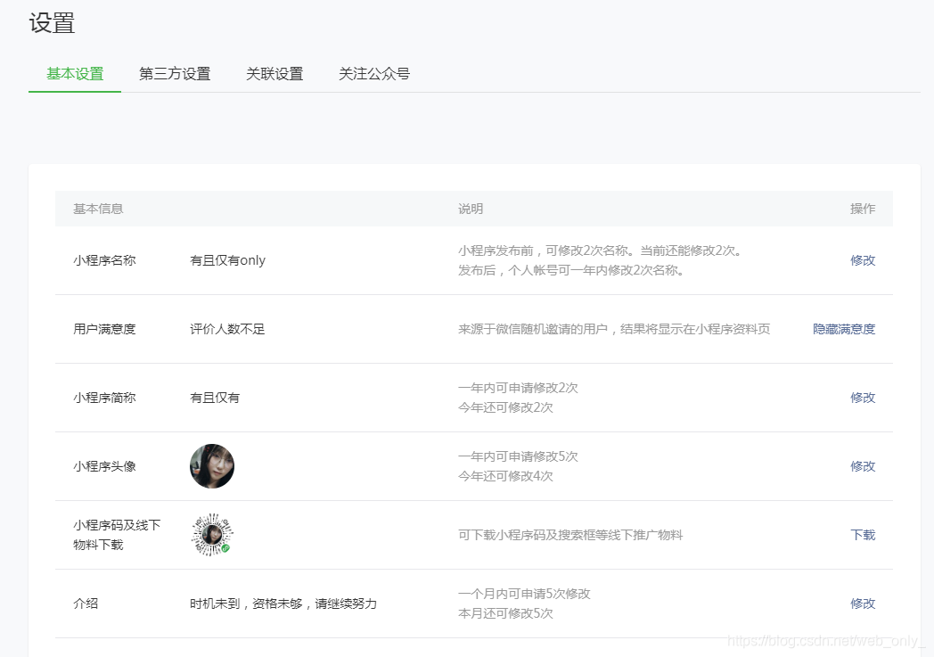Image resolution: width=934 pixels, height=657 pixels.
Task: Click 修改 next to 小程序简称
Action: click(x=862, y=398)
